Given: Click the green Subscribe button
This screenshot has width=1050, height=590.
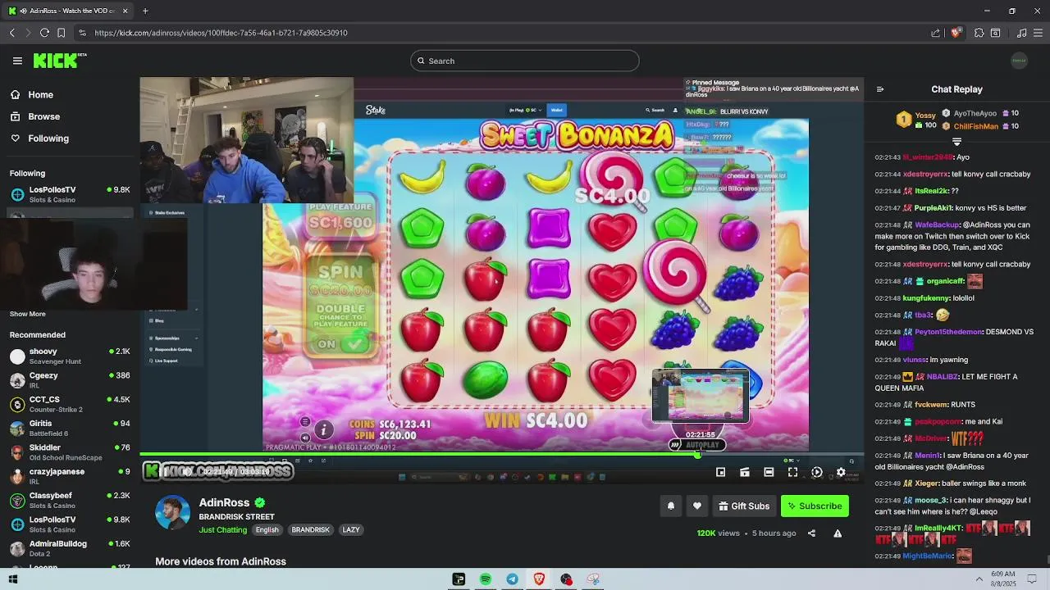Looking at the screenshot, I should pyautogui.click(x=815, y=506).
